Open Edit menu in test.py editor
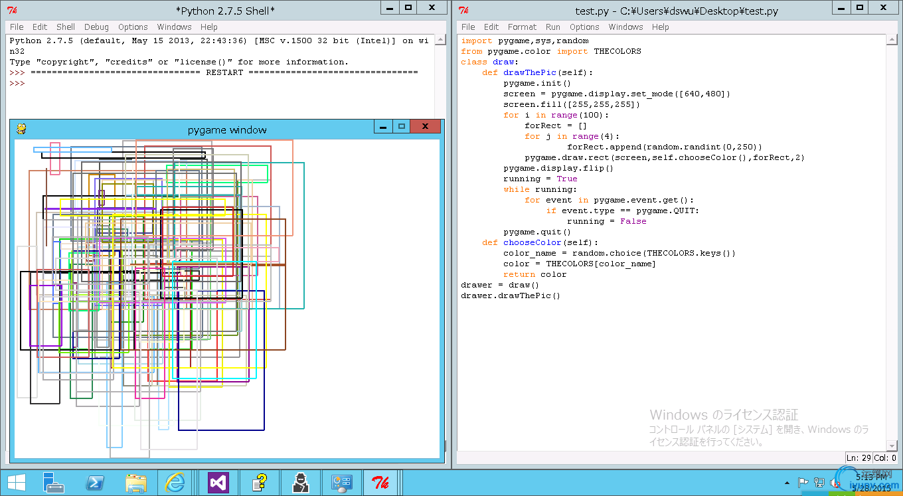903x496 pixels. [x=491, y=27]
